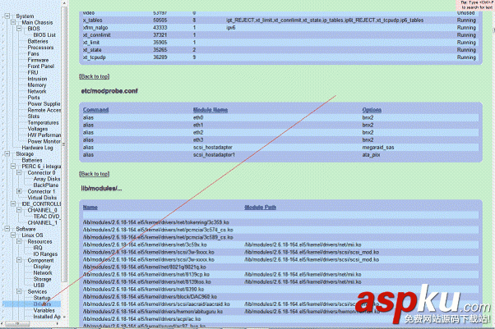495x329 pixels.
Task: Select Power Monitor in the tree
Action: (44, 141)
